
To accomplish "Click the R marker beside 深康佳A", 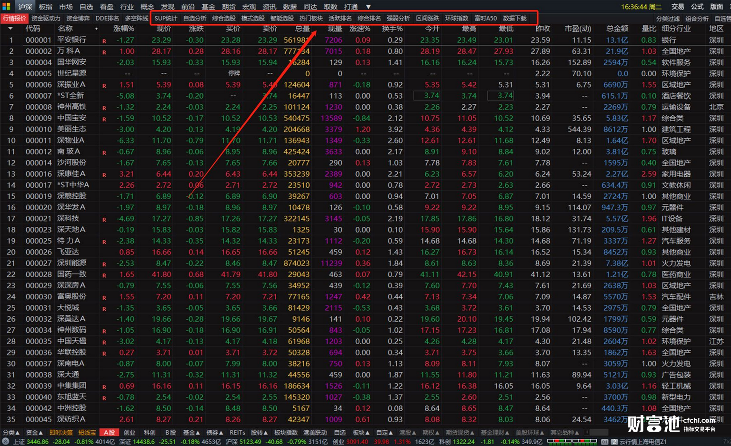I will [104, 175].
